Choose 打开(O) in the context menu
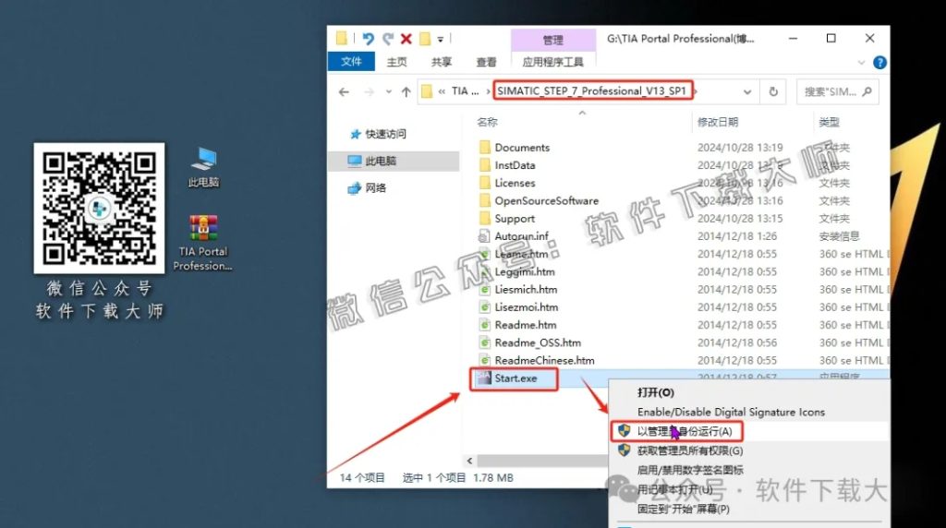The height and width of the screenshot is (528, 946). [x=656, y=392]
